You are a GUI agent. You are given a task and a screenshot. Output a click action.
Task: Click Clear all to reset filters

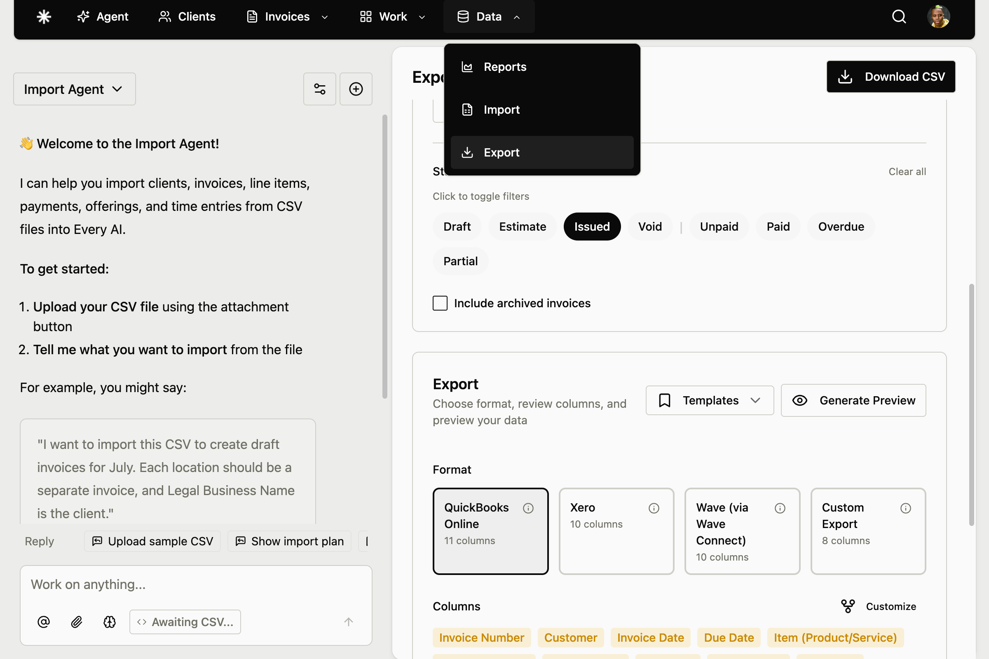coord(907,171)
